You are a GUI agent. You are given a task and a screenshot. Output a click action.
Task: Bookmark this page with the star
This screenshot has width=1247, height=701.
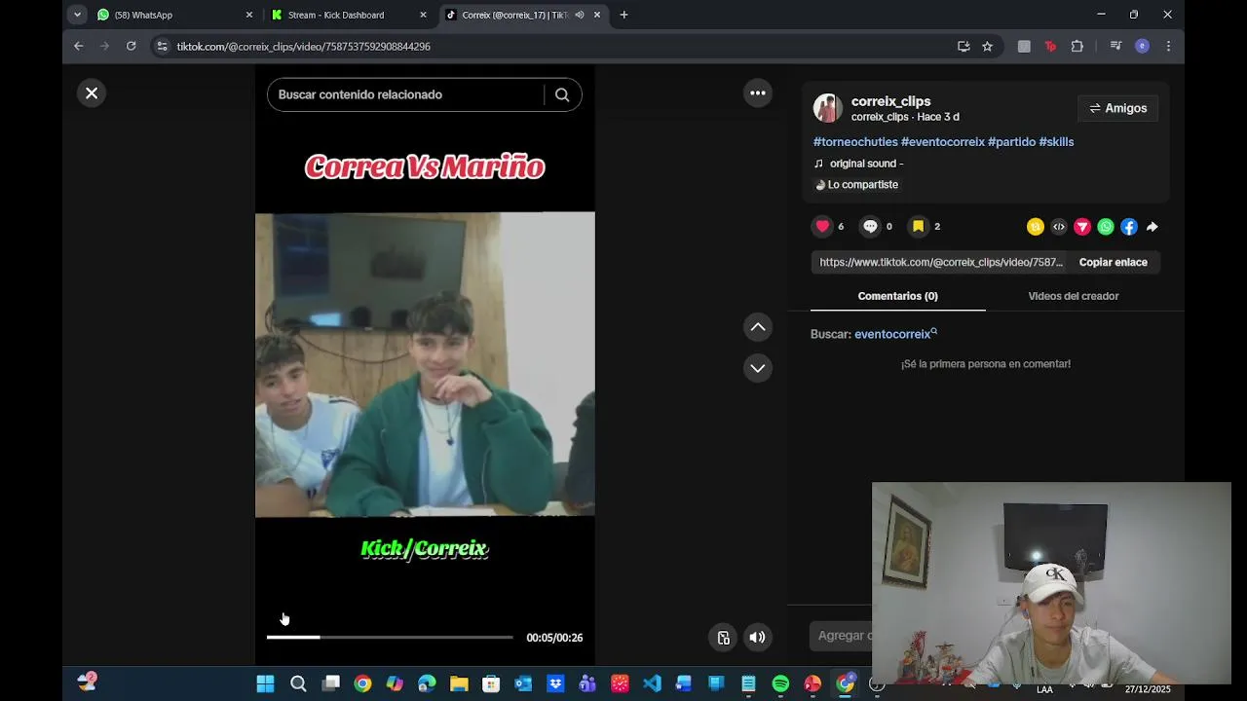pos(987,46)
